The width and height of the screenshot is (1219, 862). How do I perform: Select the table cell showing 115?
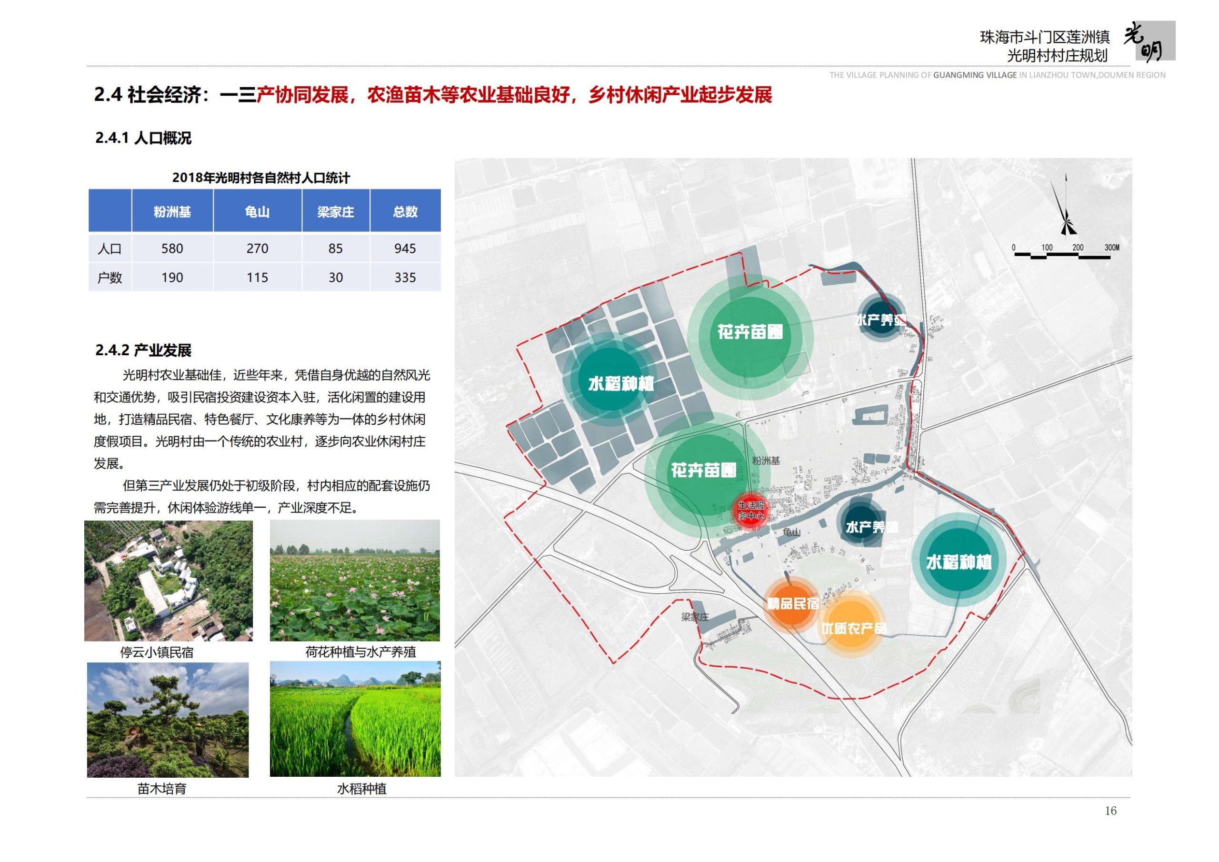coord(258,277)
